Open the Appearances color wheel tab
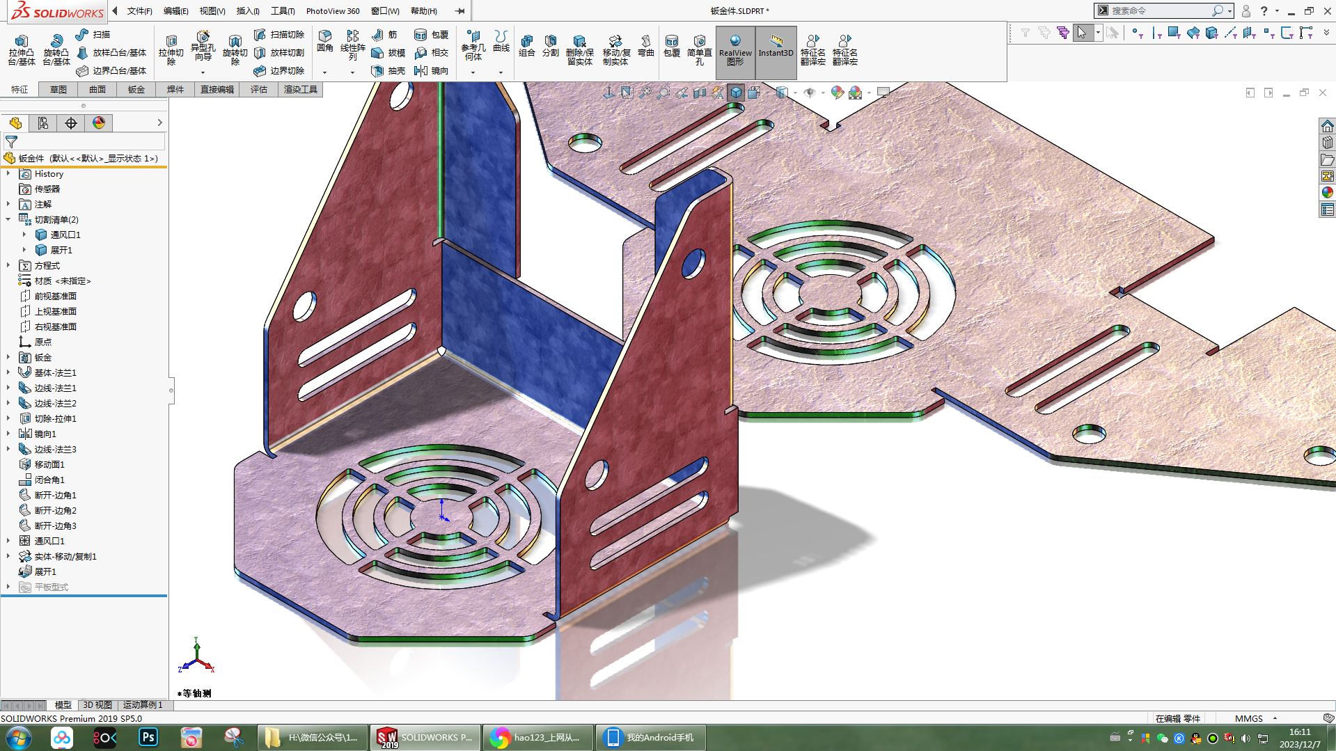1336x751 pixels. coord(99,122)
